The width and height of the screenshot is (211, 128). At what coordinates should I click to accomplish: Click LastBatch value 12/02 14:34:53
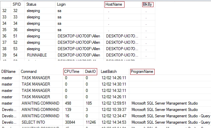pyautogui.click(x=114, y=122)
